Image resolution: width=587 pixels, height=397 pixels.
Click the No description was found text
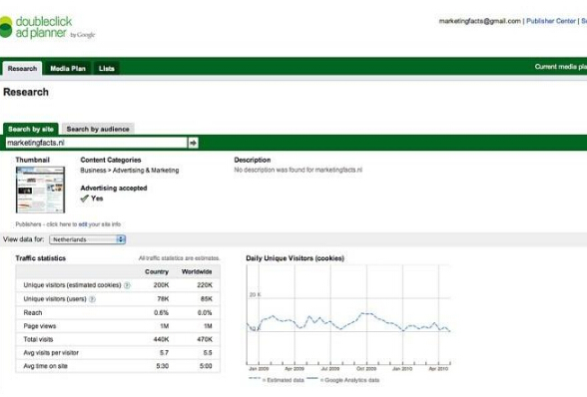click(297, 170)
